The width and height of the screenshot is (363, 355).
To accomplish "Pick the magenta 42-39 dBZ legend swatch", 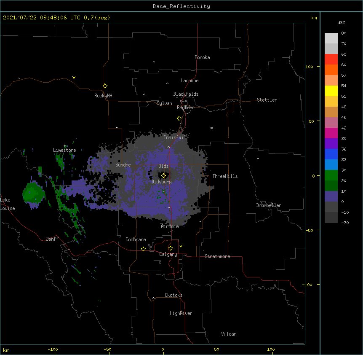I will tap(331, 133).
